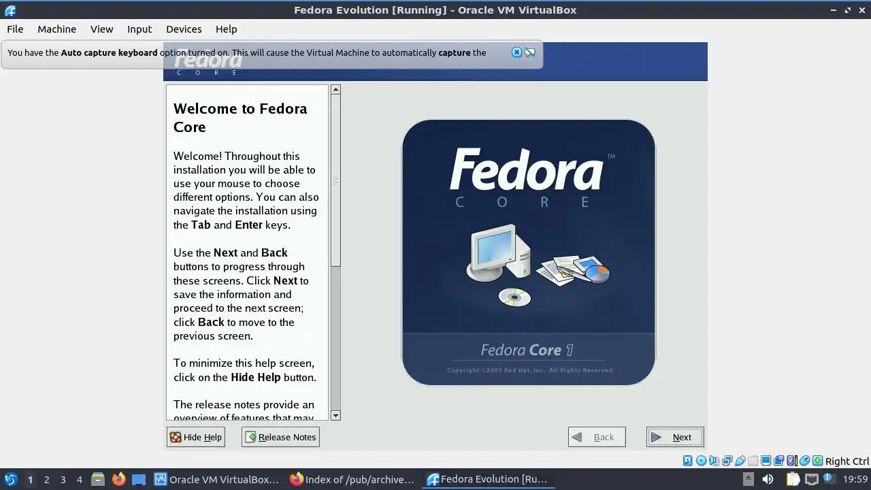Dismiss the auto capture keyboard notification

516,52
